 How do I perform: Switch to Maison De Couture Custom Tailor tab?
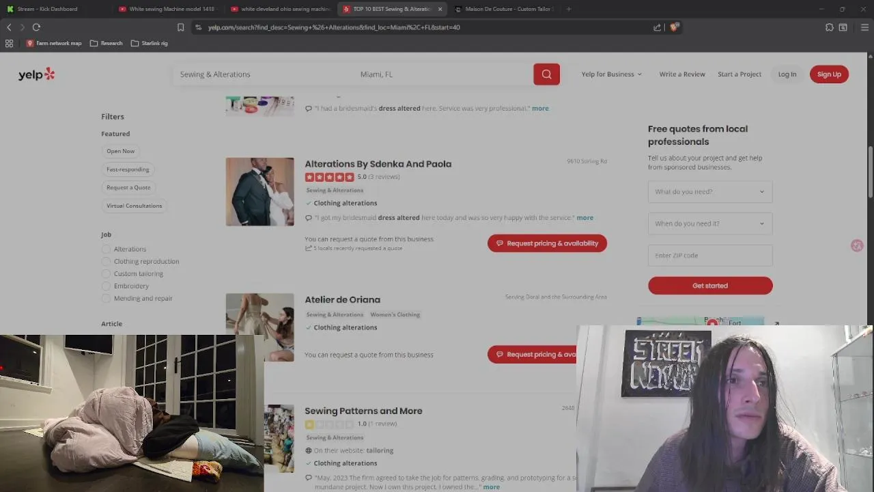pos(505,9)
